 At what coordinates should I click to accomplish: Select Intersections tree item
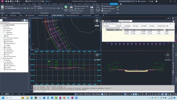pyautogui.click(x=9, y=53)
